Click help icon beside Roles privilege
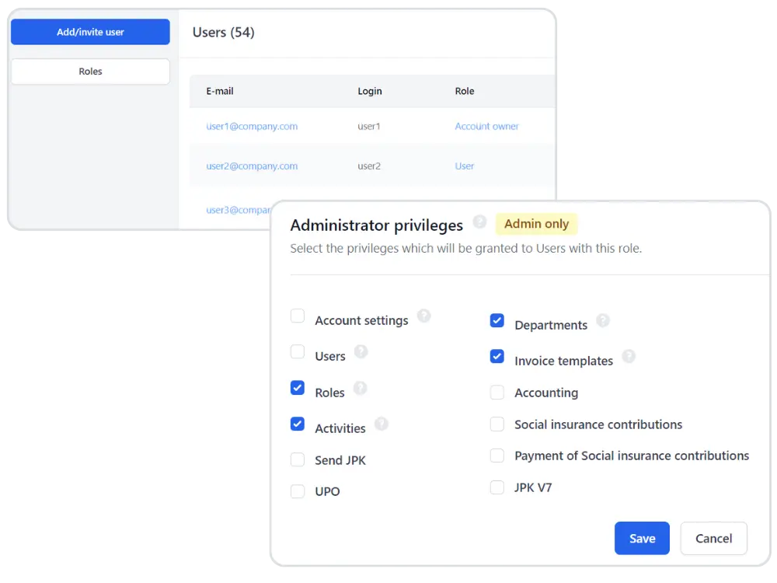The width and height of the screenshot is (777, 583). click(x=360, y=388)
